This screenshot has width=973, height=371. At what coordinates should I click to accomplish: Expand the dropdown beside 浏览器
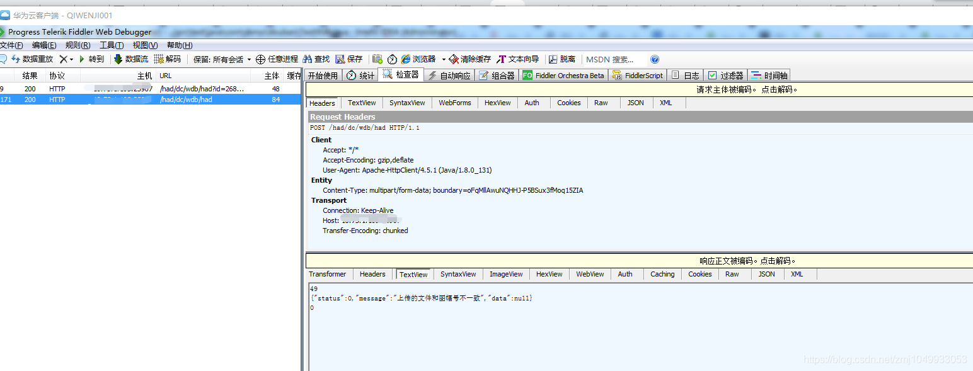point(443,59)
